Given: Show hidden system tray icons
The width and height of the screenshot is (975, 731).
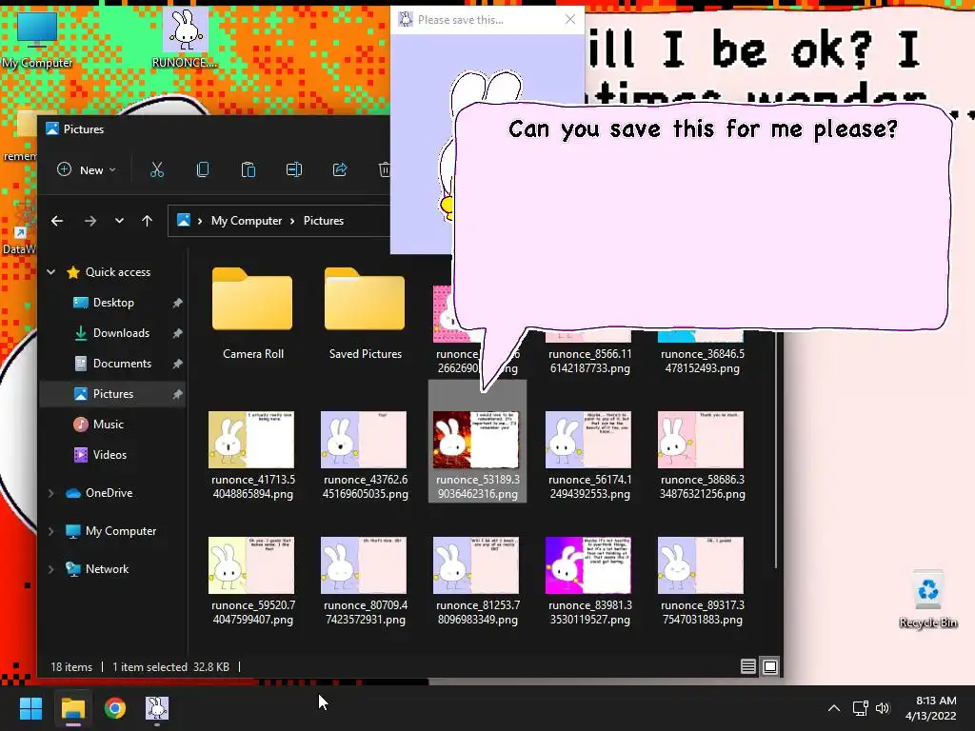Looking at the screenshot, I should tap(834, 708).
